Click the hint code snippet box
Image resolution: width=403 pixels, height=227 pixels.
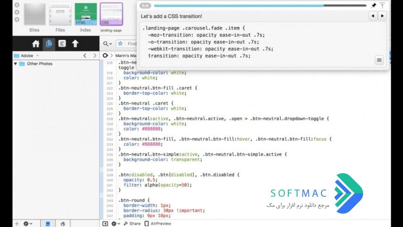(263, 44)
